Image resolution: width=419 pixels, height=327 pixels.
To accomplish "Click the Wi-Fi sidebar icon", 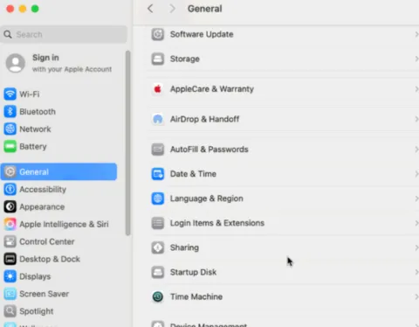I will 10,94.
